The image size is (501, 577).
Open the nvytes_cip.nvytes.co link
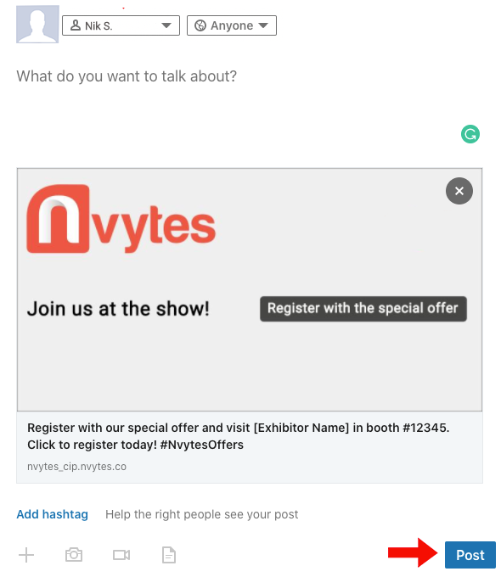tap(76, 466)
